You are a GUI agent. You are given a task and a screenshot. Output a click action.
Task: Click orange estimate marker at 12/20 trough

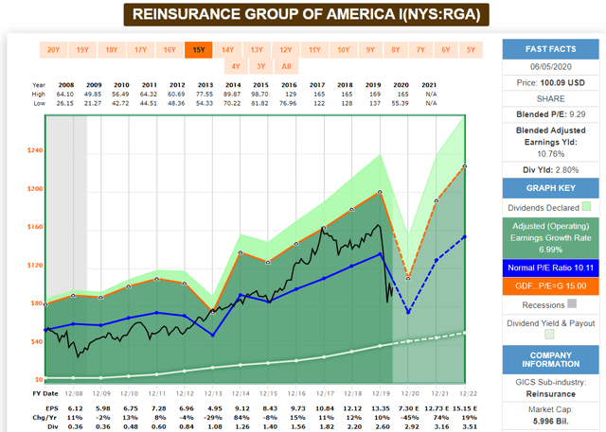(408, 278)
